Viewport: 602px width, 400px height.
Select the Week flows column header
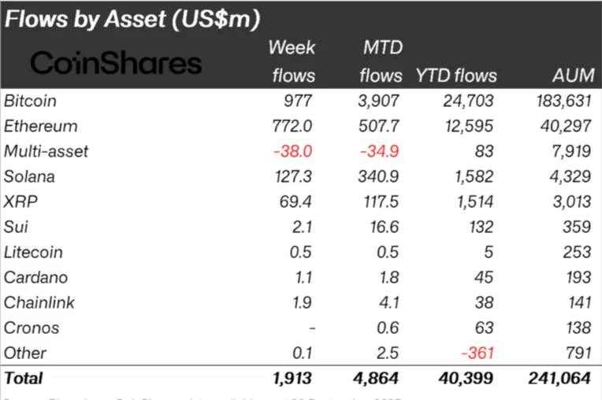click(x=292, y=61)
